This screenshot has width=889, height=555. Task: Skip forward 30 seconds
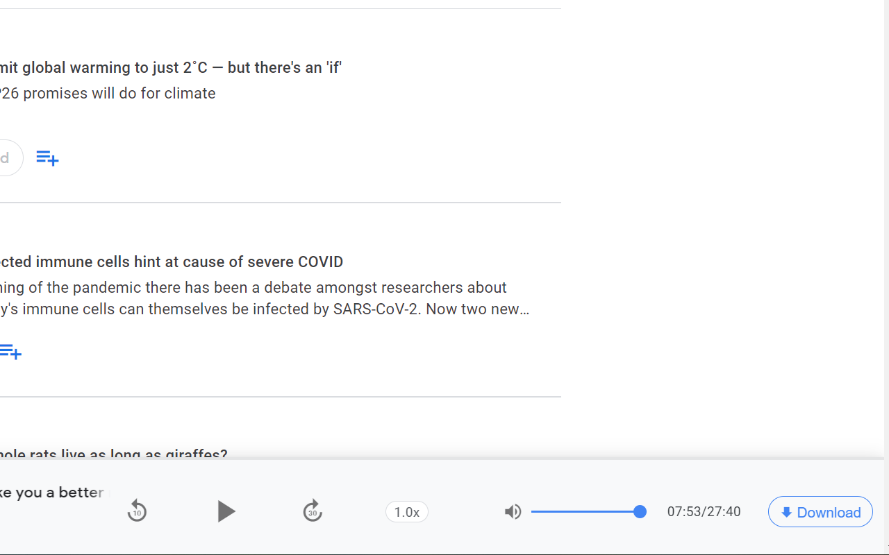[x=313, y=511]
